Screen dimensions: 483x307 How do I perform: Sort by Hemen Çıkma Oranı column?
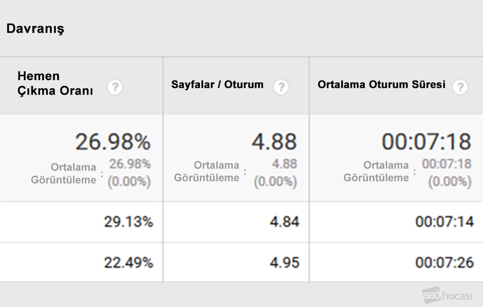pos(56,83)
